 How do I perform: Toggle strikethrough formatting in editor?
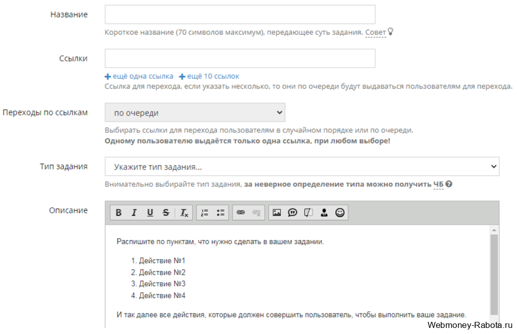pyautogui.click(x=166, y=212)
